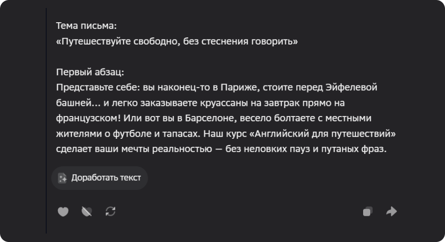Like the response with the heart icon

pyautogui.click(x=63, y=212)
